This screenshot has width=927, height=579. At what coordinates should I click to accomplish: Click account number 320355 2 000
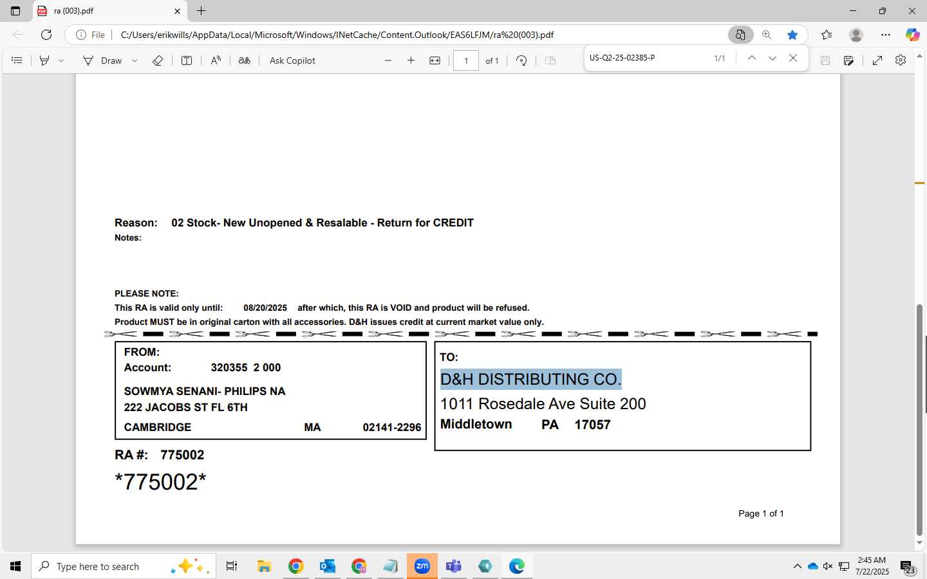[246, 367]
